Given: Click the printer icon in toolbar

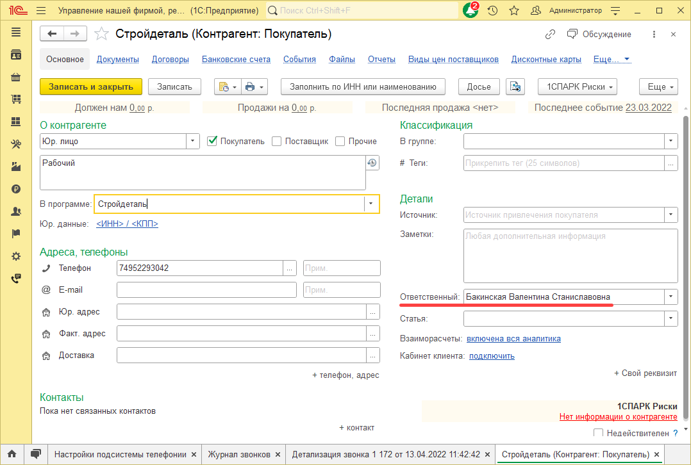Looking at the screenshot, I should 250,86.
